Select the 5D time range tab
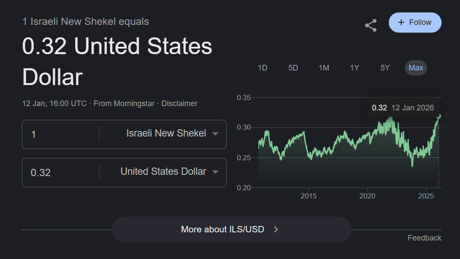This screenshot has height=259, width=460. click(x=293, y=68)
